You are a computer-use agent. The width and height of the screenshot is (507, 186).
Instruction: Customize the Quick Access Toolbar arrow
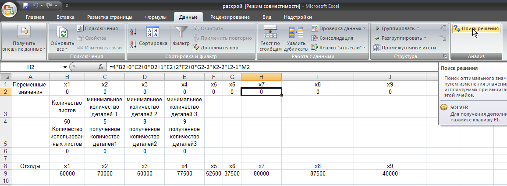[66, 6]
